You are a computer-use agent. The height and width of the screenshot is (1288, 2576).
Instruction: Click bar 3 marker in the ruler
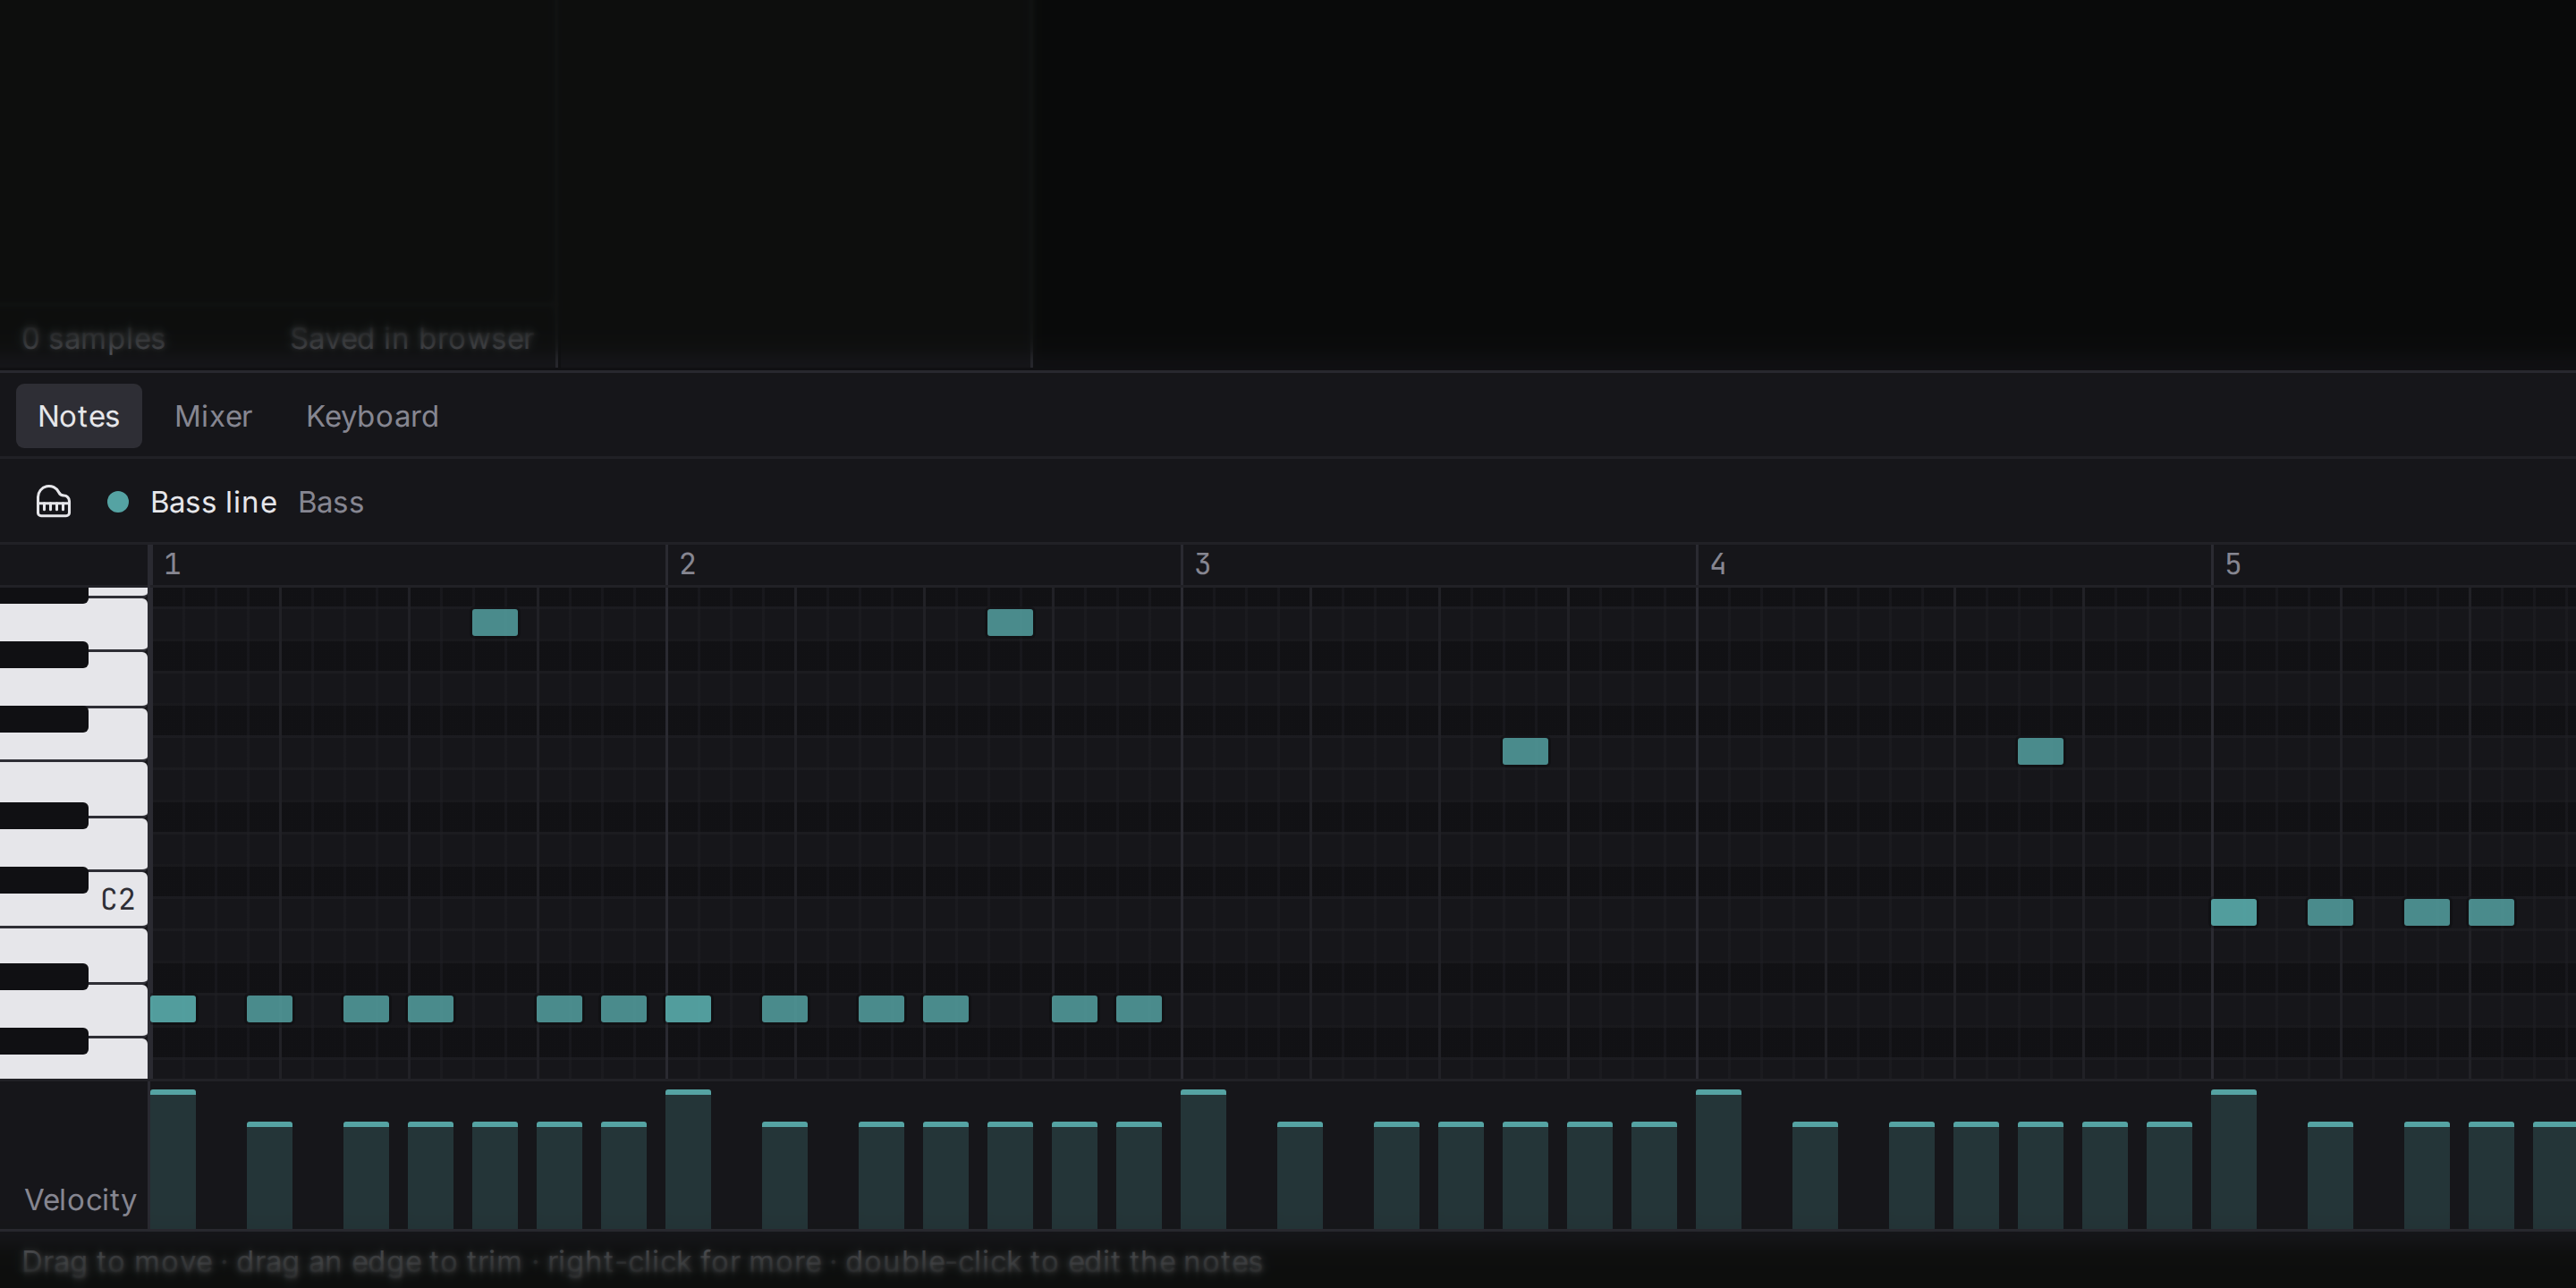click(1202, 564)
